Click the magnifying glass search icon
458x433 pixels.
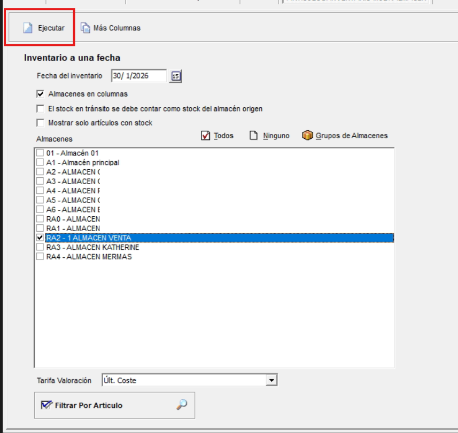(182, 405)
